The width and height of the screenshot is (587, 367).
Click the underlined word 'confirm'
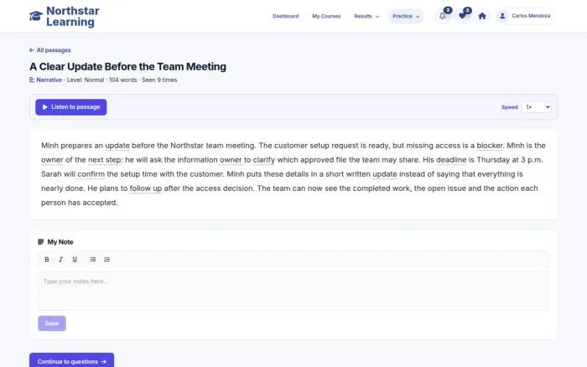(91, 174)
